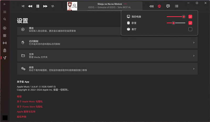
Task: Select the 卧室 HomePod icon
Action: [128, 23]
